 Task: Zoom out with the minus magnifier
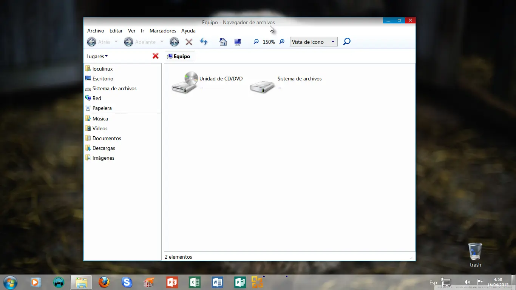[x=256, y=42]
